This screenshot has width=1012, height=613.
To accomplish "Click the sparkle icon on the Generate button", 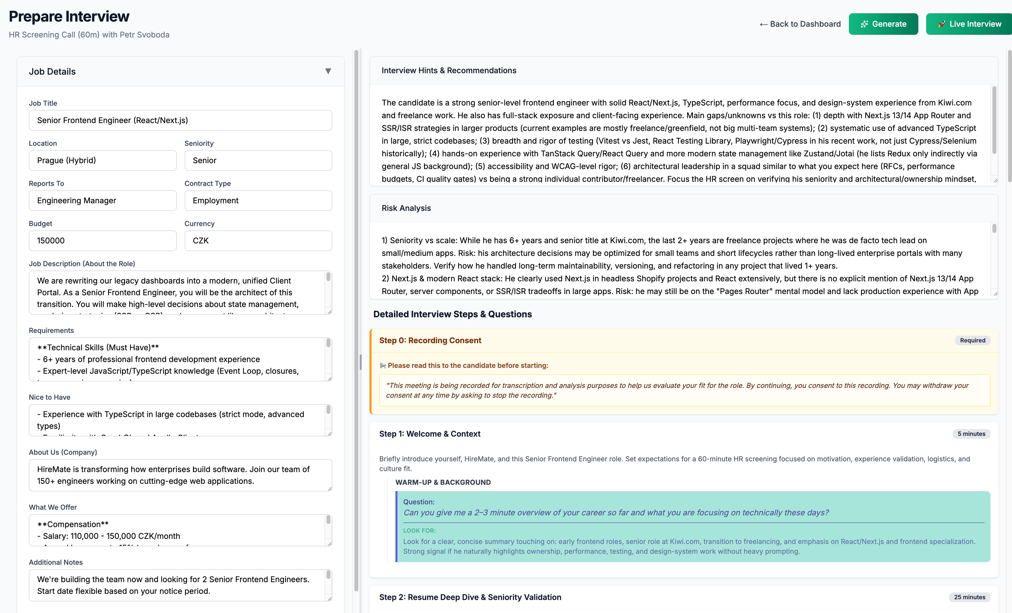I will (864, 24).
